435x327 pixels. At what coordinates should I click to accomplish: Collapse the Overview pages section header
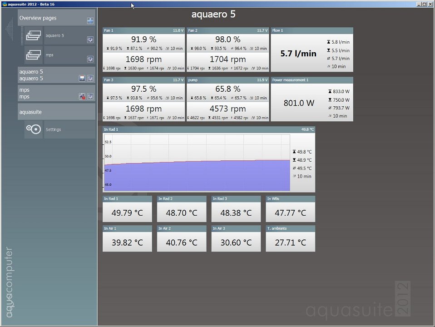(x=57, y=18)
